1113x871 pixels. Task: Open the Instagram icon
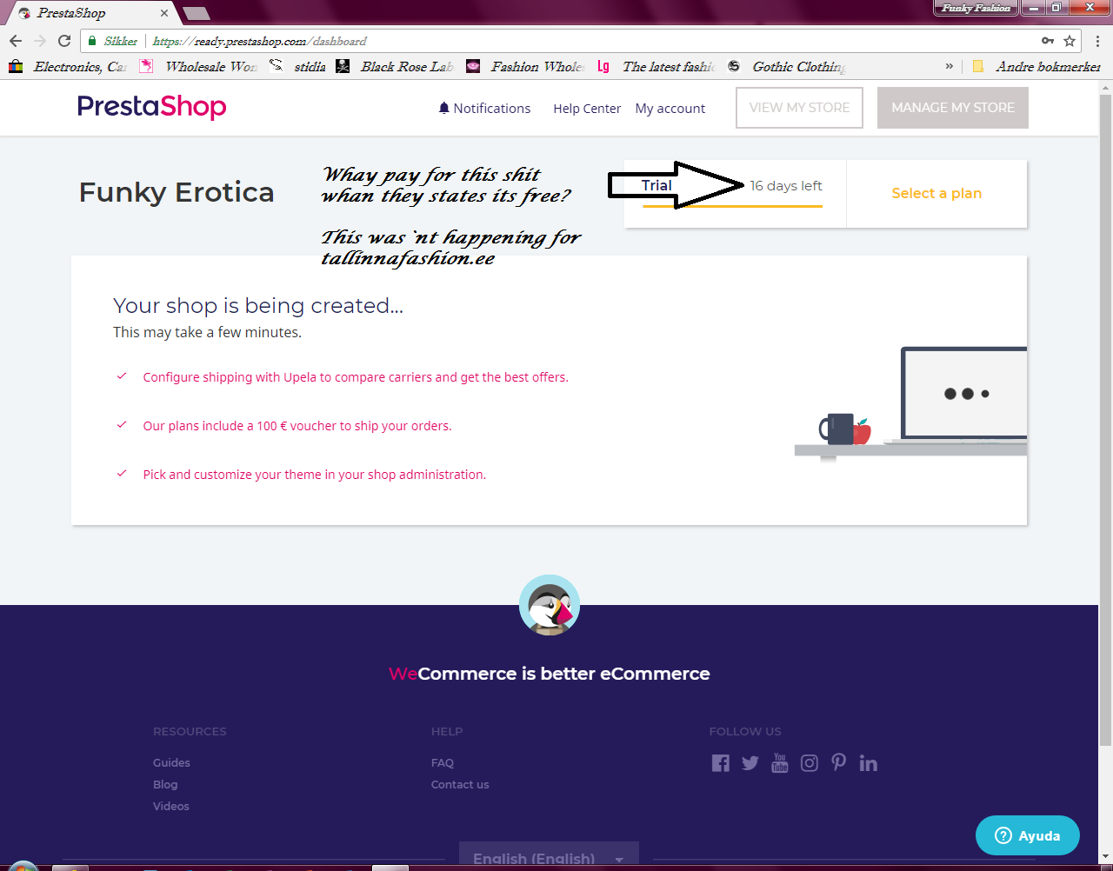pyautogui.click(x=810, y=763)
